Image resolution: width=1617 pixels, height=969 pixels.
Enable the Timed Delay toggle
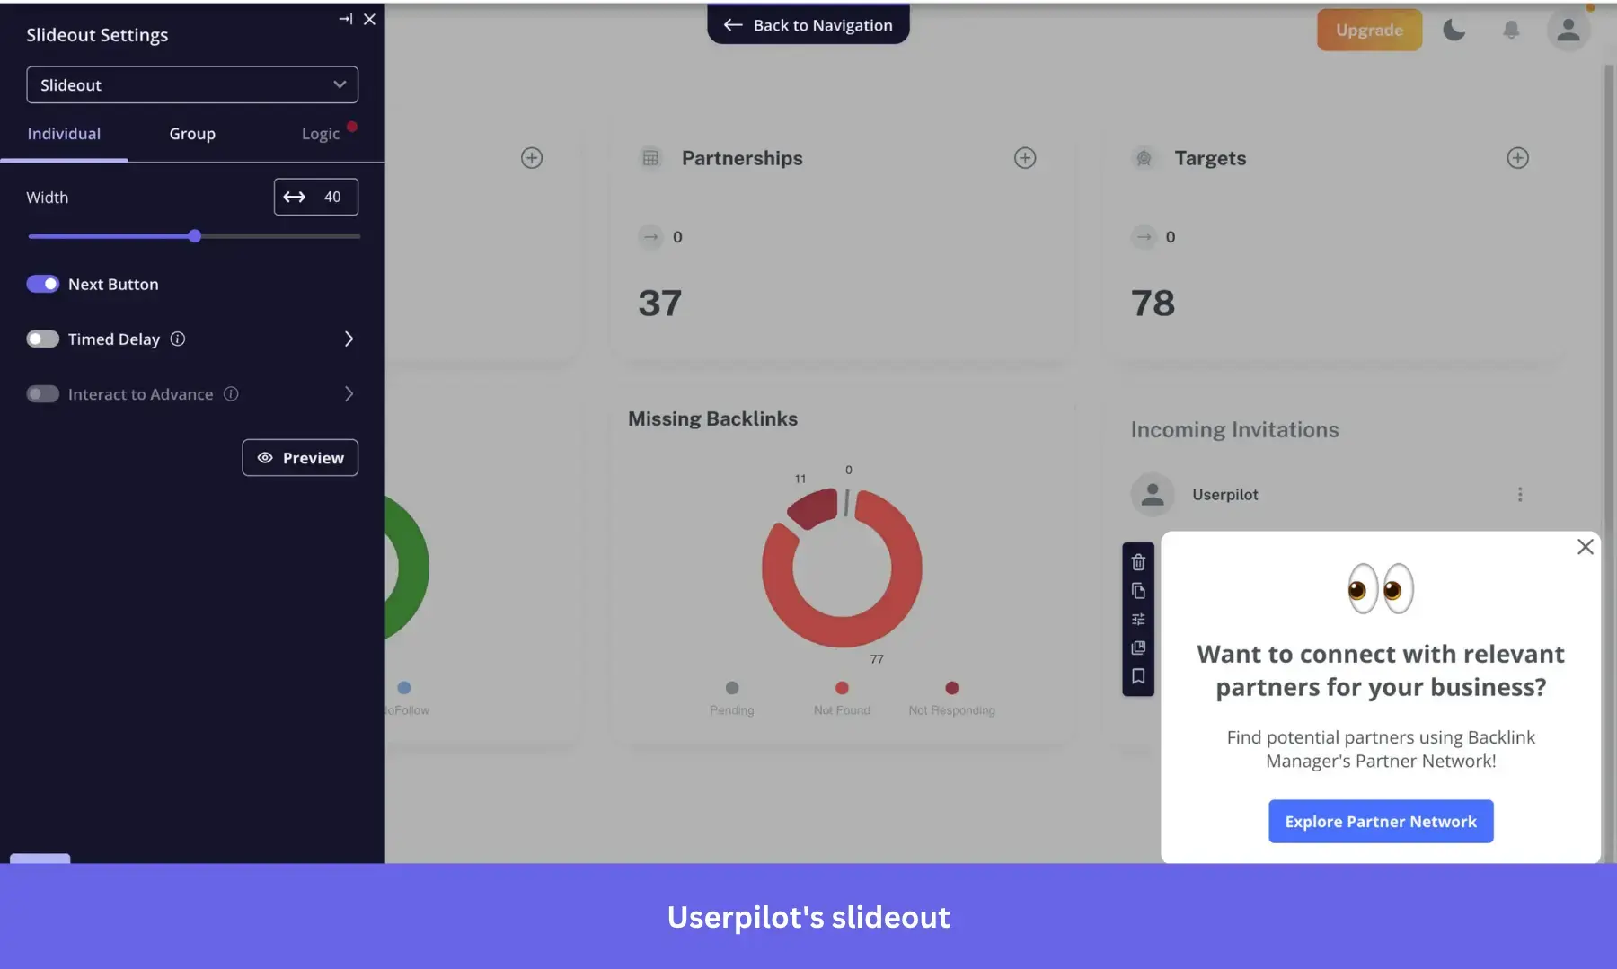click(x=41, y=339)
